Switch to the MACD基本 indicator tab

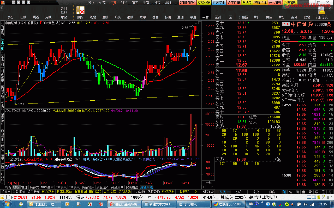click(47, 187)
